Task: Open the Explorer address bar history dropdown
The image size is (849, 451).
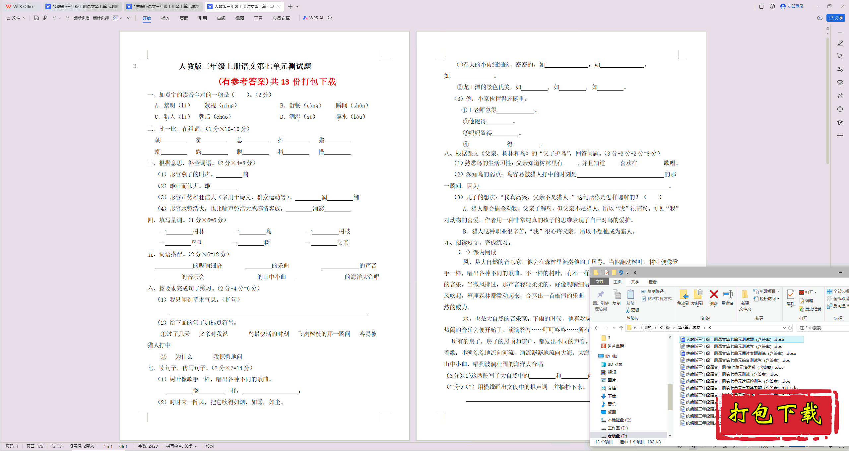Action: click(784, 328)
